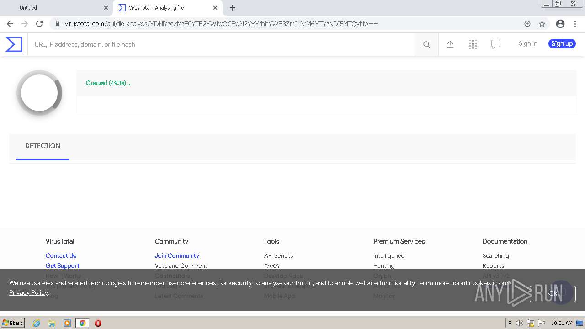This screenshot has height=329, width=585.
Task: Click the Sign in link
Action: (x=528, y=44)
